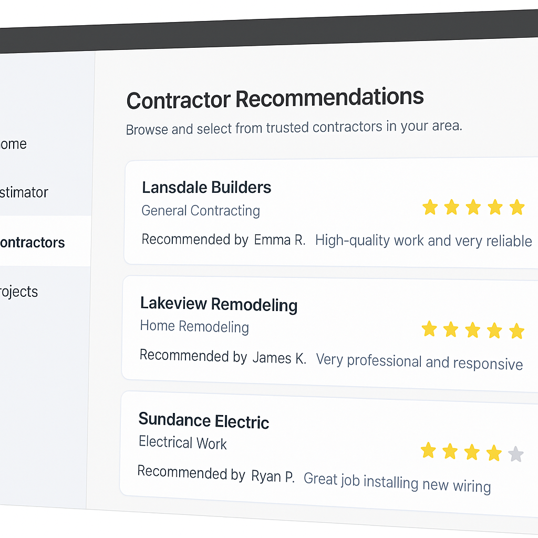Click the General Contracting category label

(x=201, y=211)
